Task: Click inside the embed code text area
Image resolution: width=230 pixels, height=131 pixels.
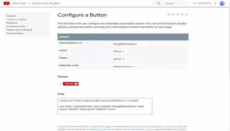Action: 105,106
